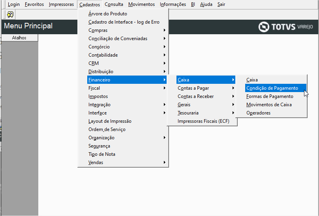Expand the Tesouraria submenu
The image size is (319, 216).
(206, 113)
